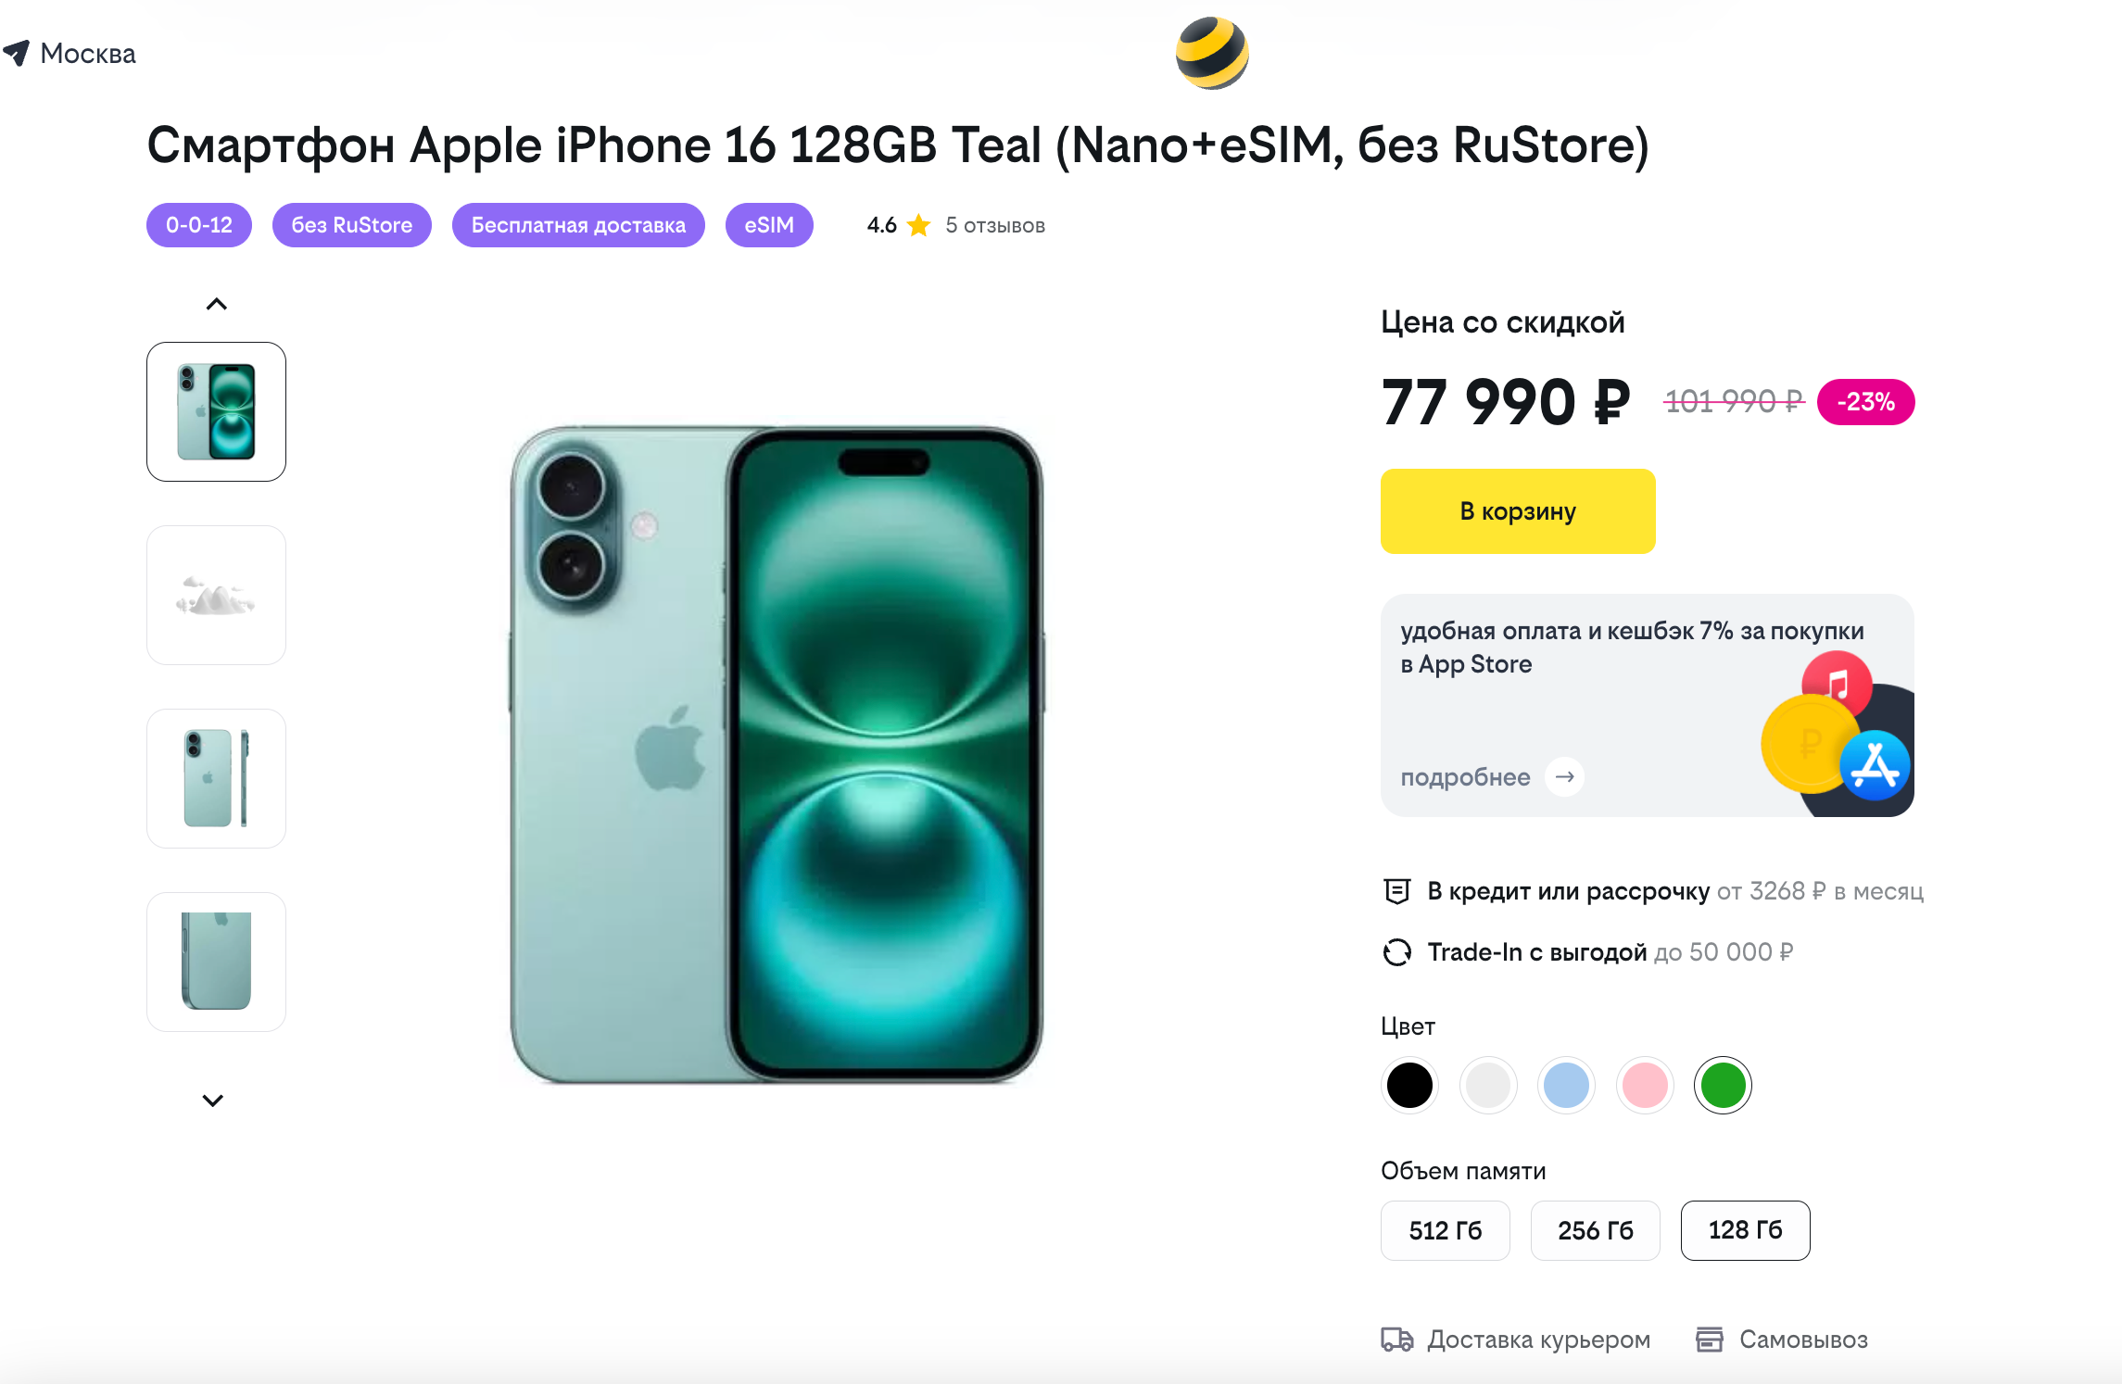Pick the pink color swatch
This screenshot has height=1384, width=2122.
click(x=1645, y=1085)
